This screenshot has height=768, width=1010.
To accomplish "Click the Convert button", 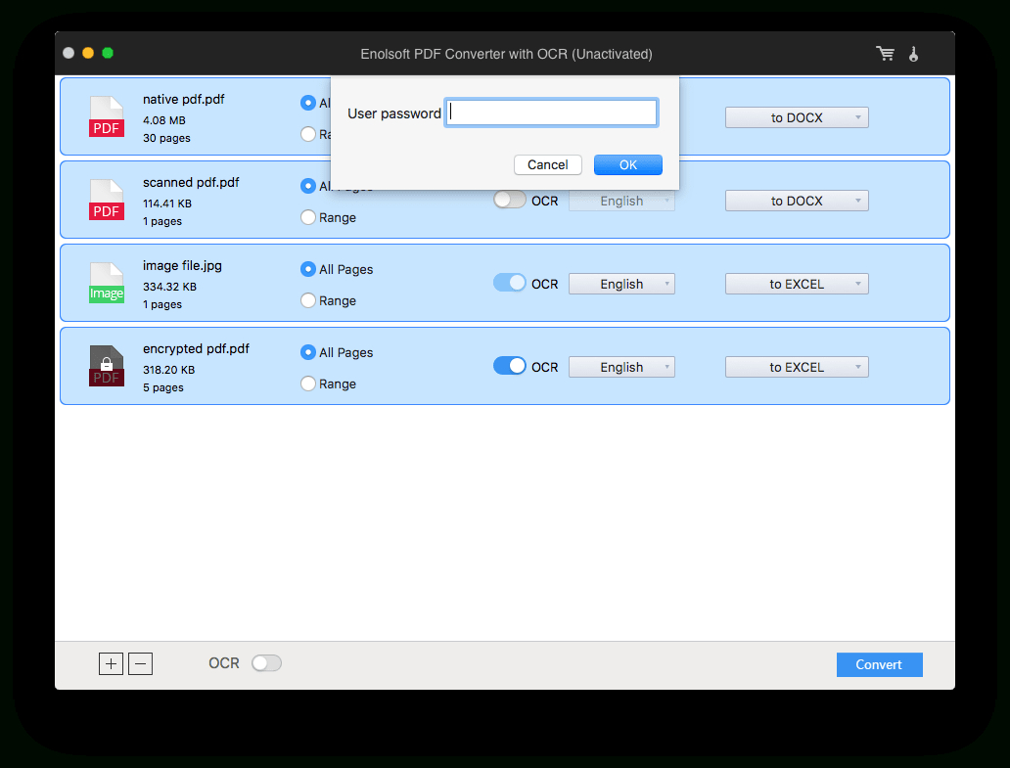I will coord(879,664).
